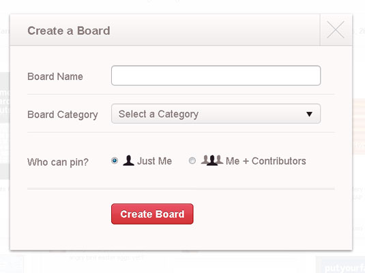Image resolution: width=365 pixels, height=273 pixels.
Task: Click the Create a Board title text
Action: click(69, 31)
